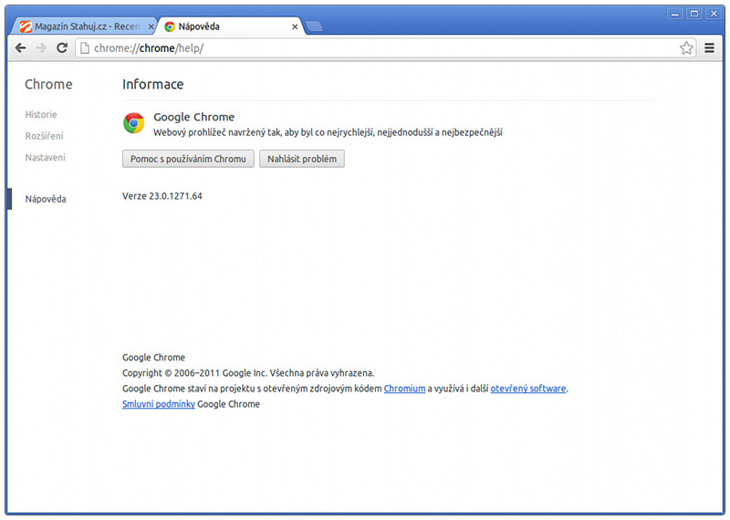This screenshot has width=730, height=520.
Task: Go back with the browser back arrow
Action: pyautogui.click(x=20, y=48)
